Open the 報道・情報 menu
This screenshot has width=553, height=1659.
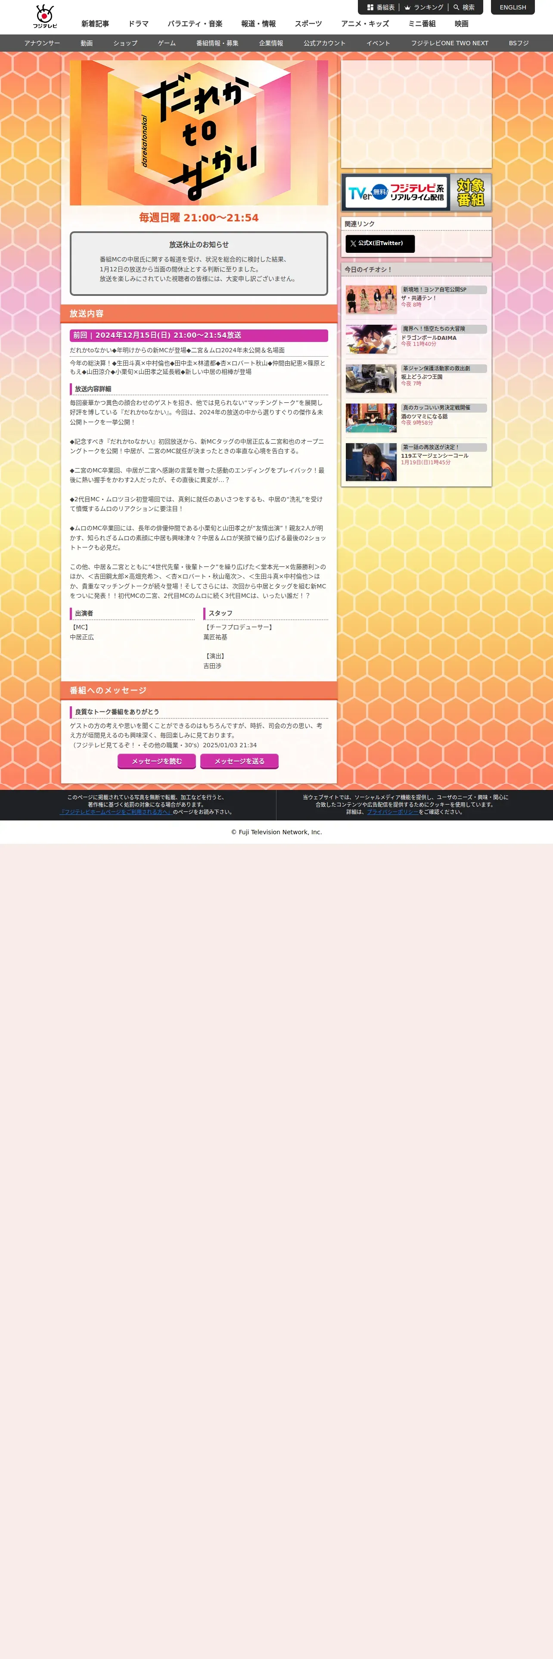(x=259, y=24)
